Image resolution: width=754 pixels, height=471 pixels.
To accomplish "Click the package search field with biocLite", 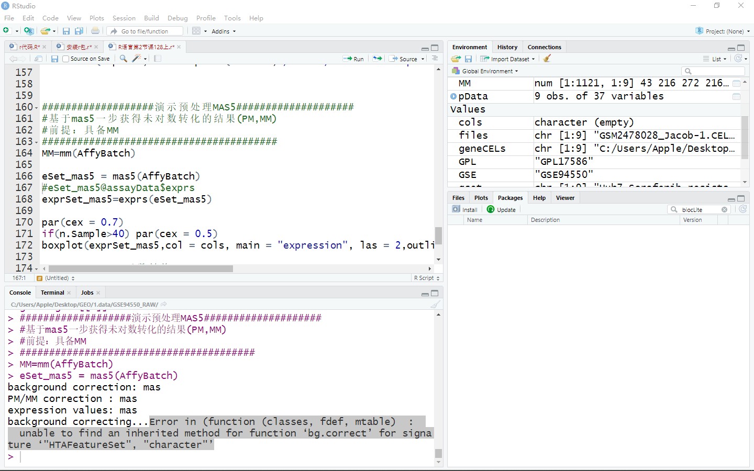I will [698, 209].
